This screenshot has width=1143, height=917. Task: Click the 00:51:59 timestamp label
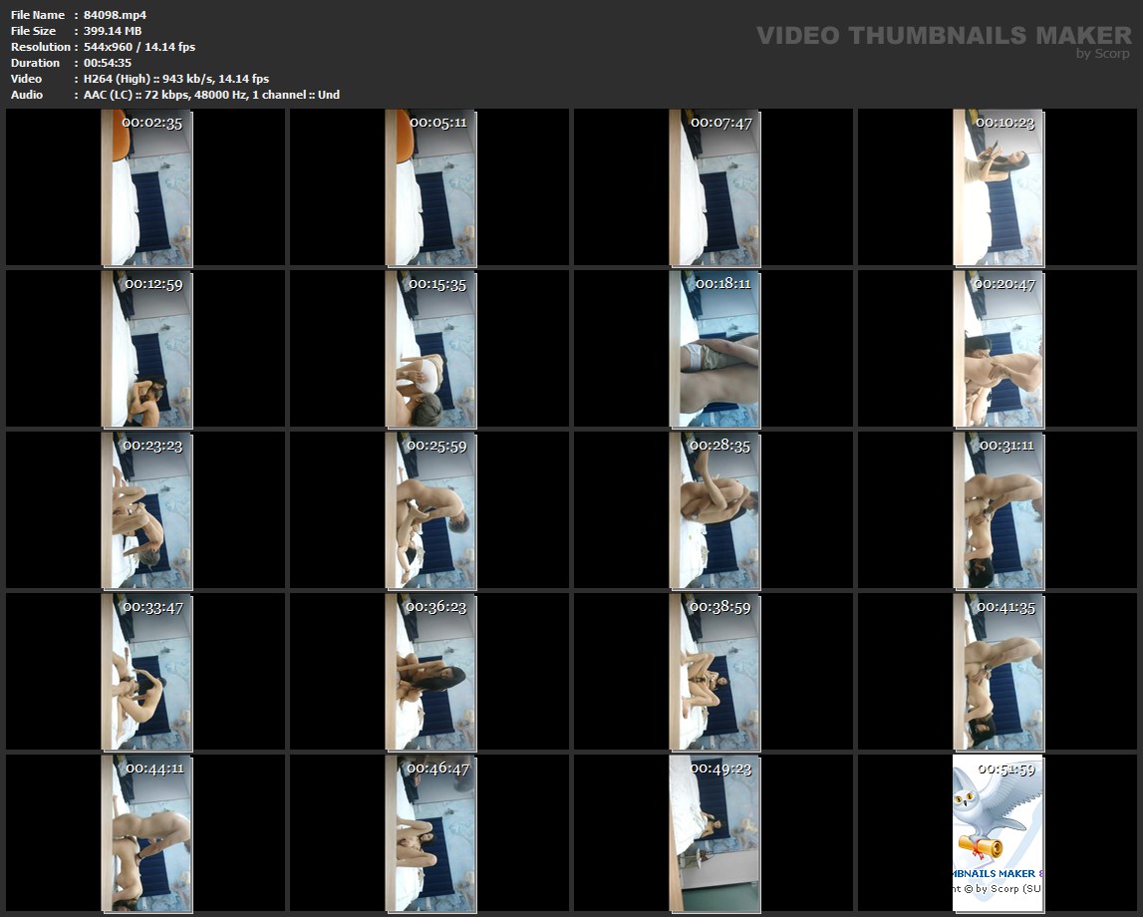coord(1005,768)
